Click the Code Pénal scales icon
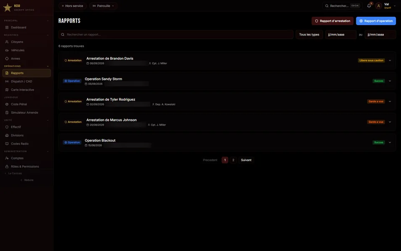Image resolution: width=401 pixels, height=251 pixels. (7, 104)
